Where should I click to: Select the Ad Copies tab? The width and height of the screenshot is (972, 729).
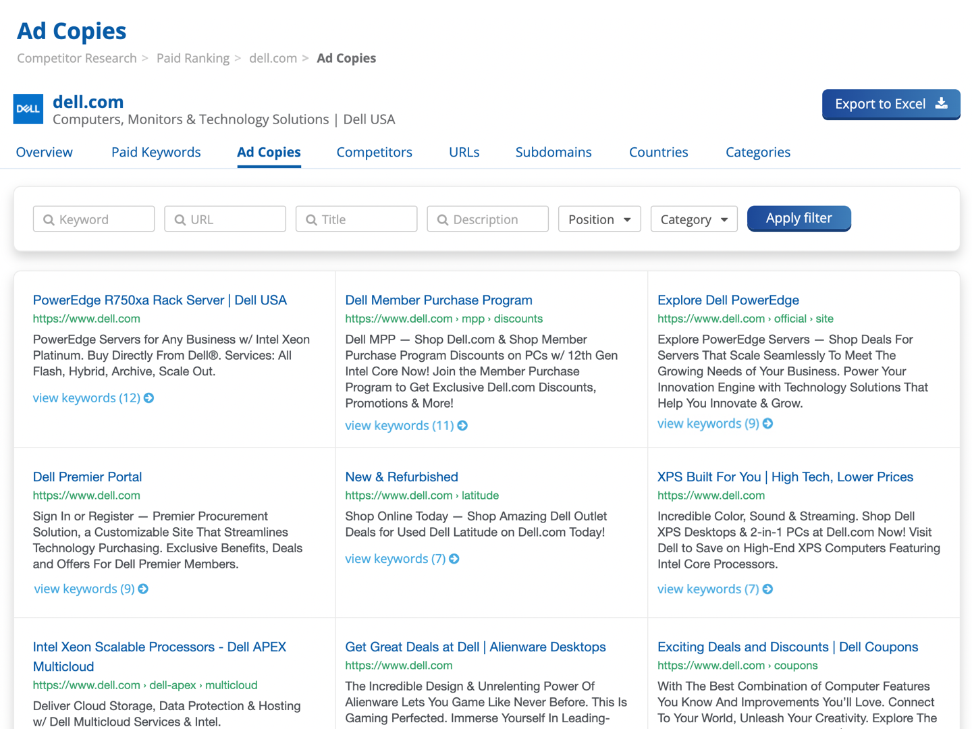[x=269, y=152]
